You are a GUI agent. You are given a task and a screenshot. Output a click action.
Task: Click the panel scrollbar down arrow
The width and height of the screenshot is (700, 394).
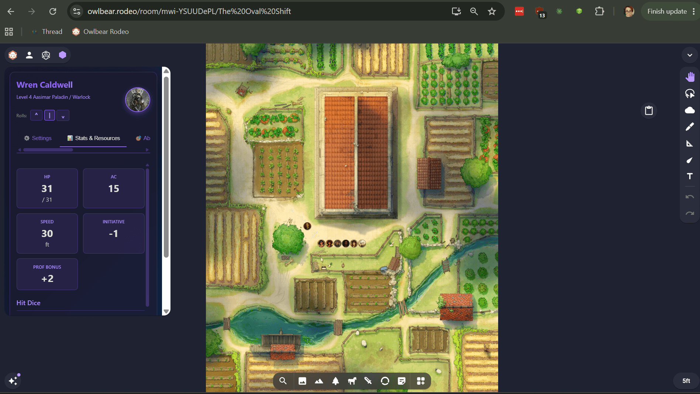point(166,312)
